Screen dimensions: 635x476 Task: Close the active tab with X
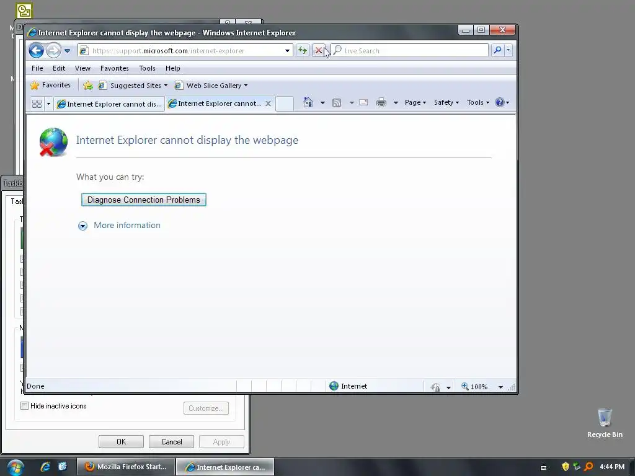point(268,104)
